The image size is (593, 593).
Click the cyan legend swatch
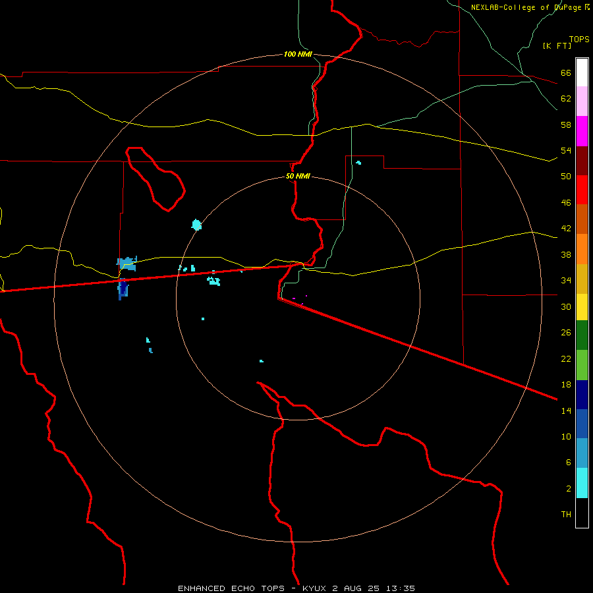(582, 483)
